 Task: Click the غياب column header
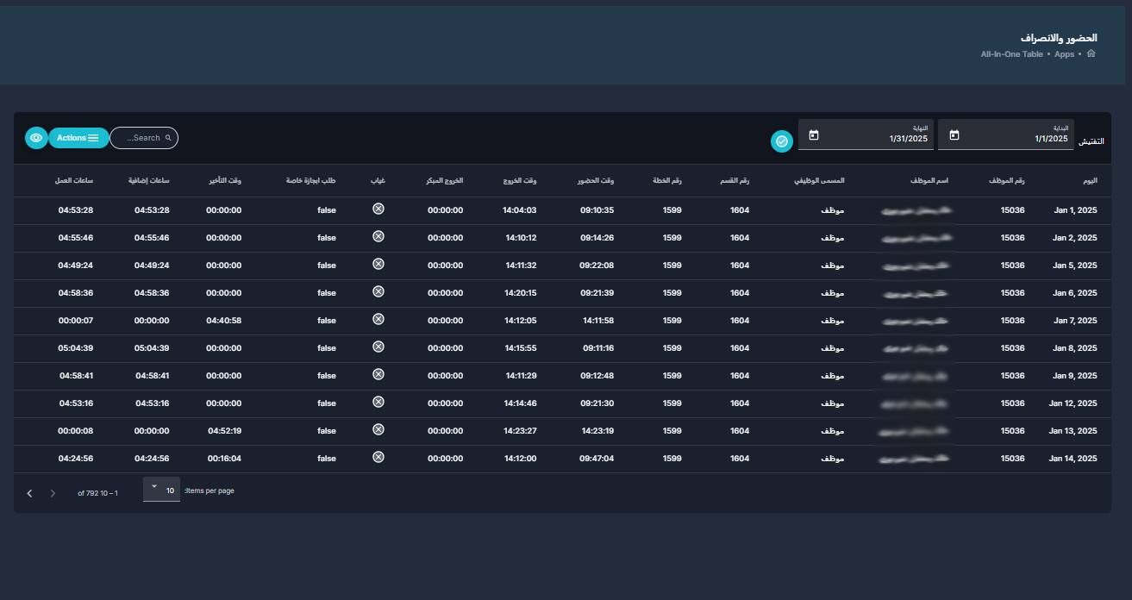tap(378, 181)
